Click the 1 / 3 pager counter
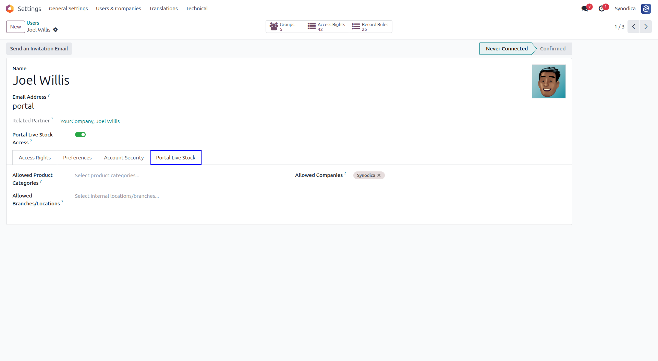658x361 pixels. pos(619,27)
